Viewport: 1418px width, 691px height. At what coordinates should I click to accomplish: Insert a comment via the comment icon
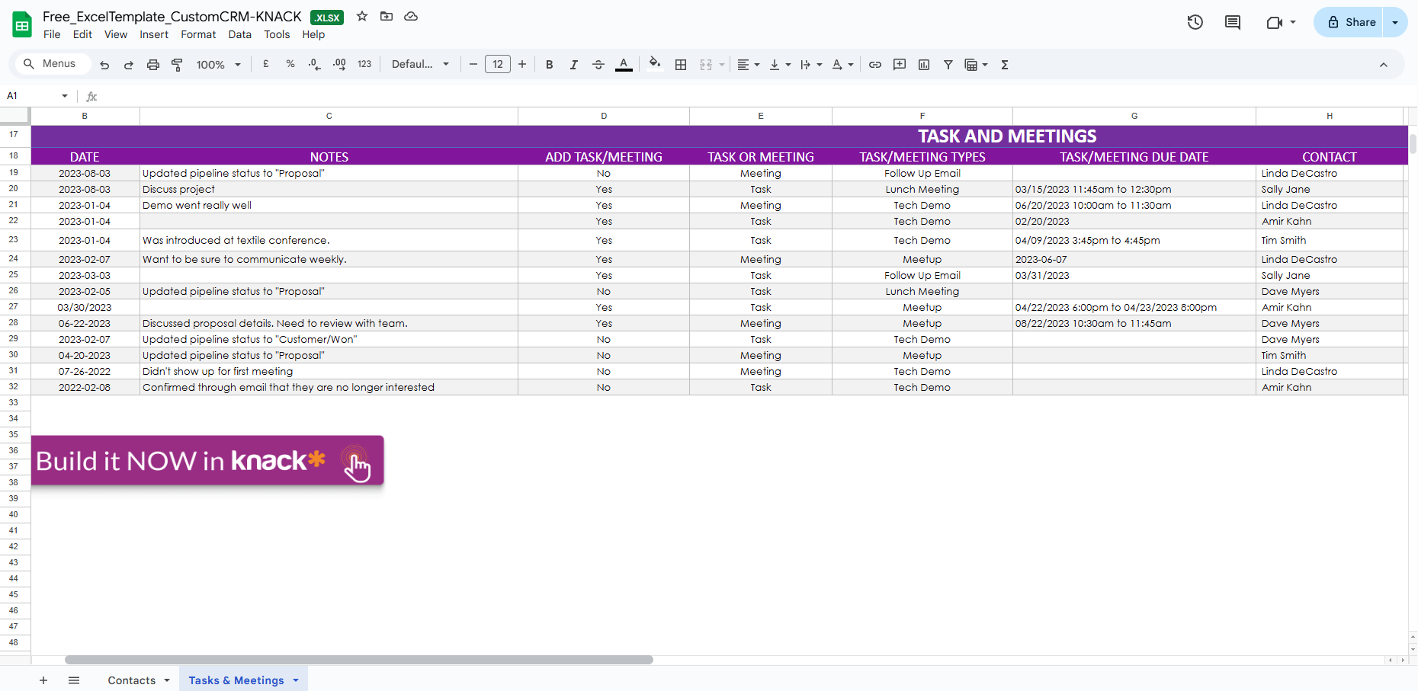coord(900,64)
